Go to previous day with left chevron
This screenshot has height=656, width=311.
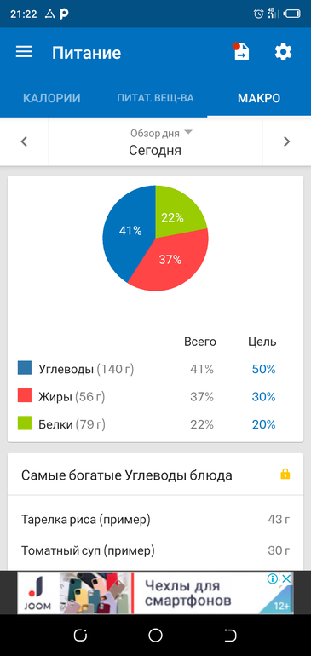tap(24, 141)
